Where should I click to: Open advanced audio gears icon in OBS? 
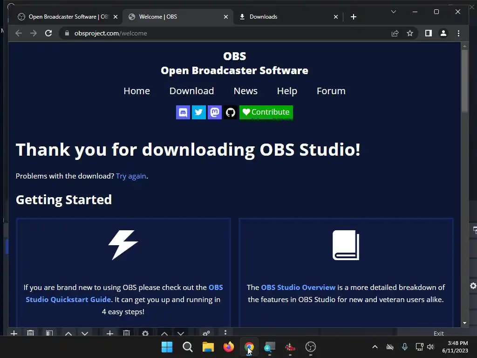206,333
